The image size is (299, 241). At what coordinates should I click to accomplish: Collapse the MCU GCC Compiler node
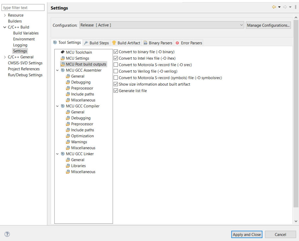click(57, 106)
